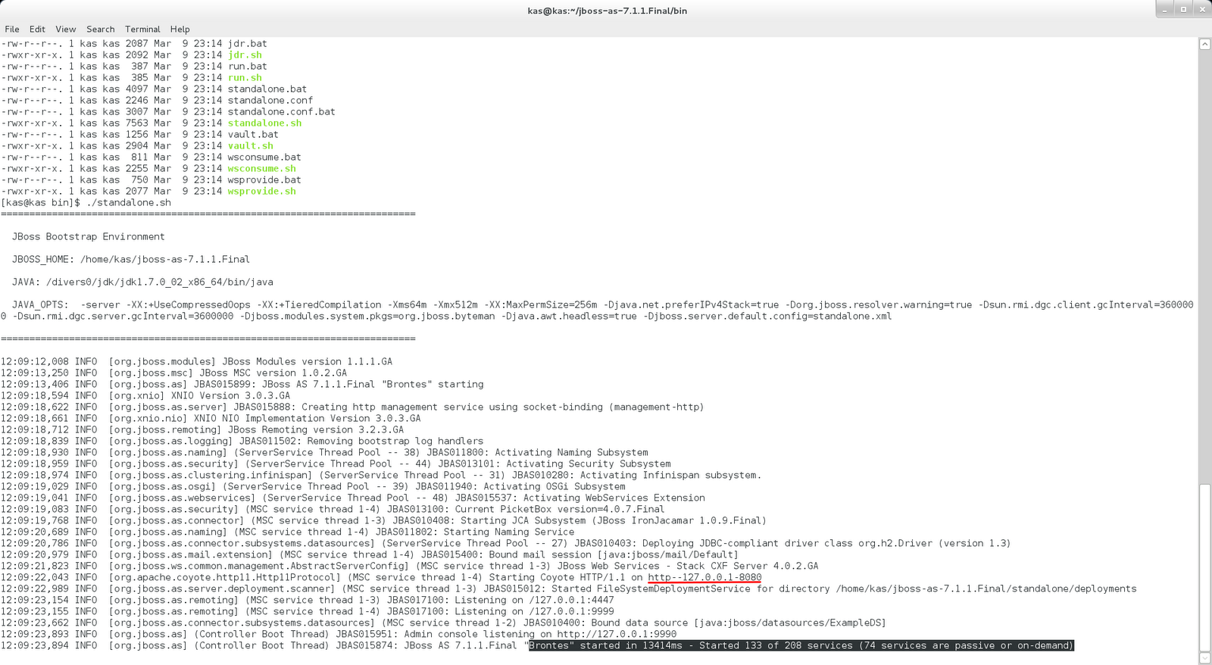Click the vault.bat file name
This screenshot has width=1212, height=665.
[x=253, y=134]
